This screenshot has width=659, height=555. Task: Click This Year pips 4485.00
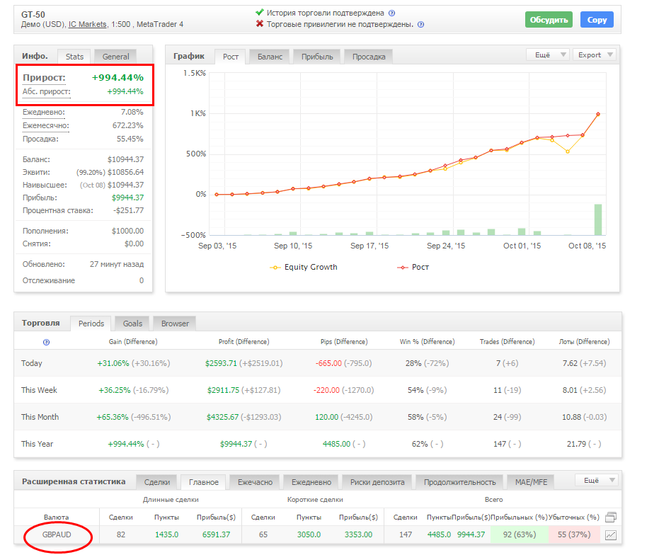[336, 444]
